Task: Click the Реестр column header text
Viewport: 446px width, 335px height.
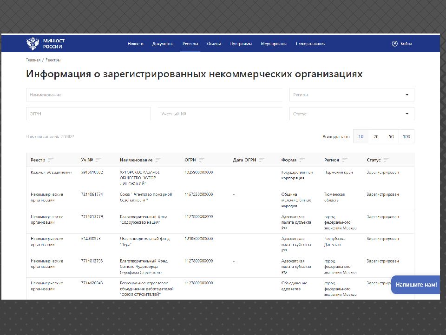Action: click(38, 160)
